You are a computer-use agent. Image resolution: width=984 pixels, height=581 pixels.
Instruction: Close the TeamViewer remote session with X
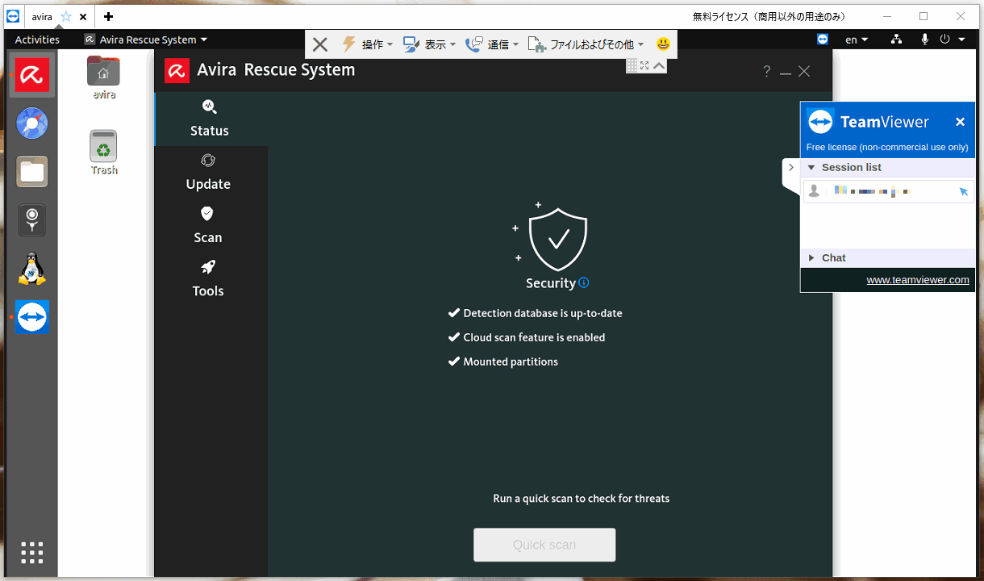320,44
